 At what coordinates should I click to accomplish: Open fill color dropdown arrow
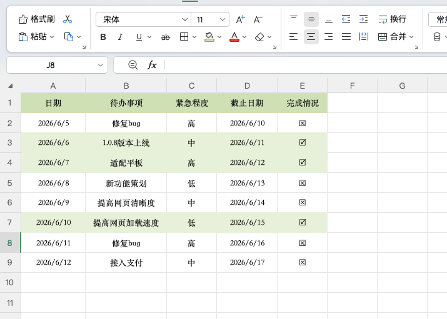[219, 37]
